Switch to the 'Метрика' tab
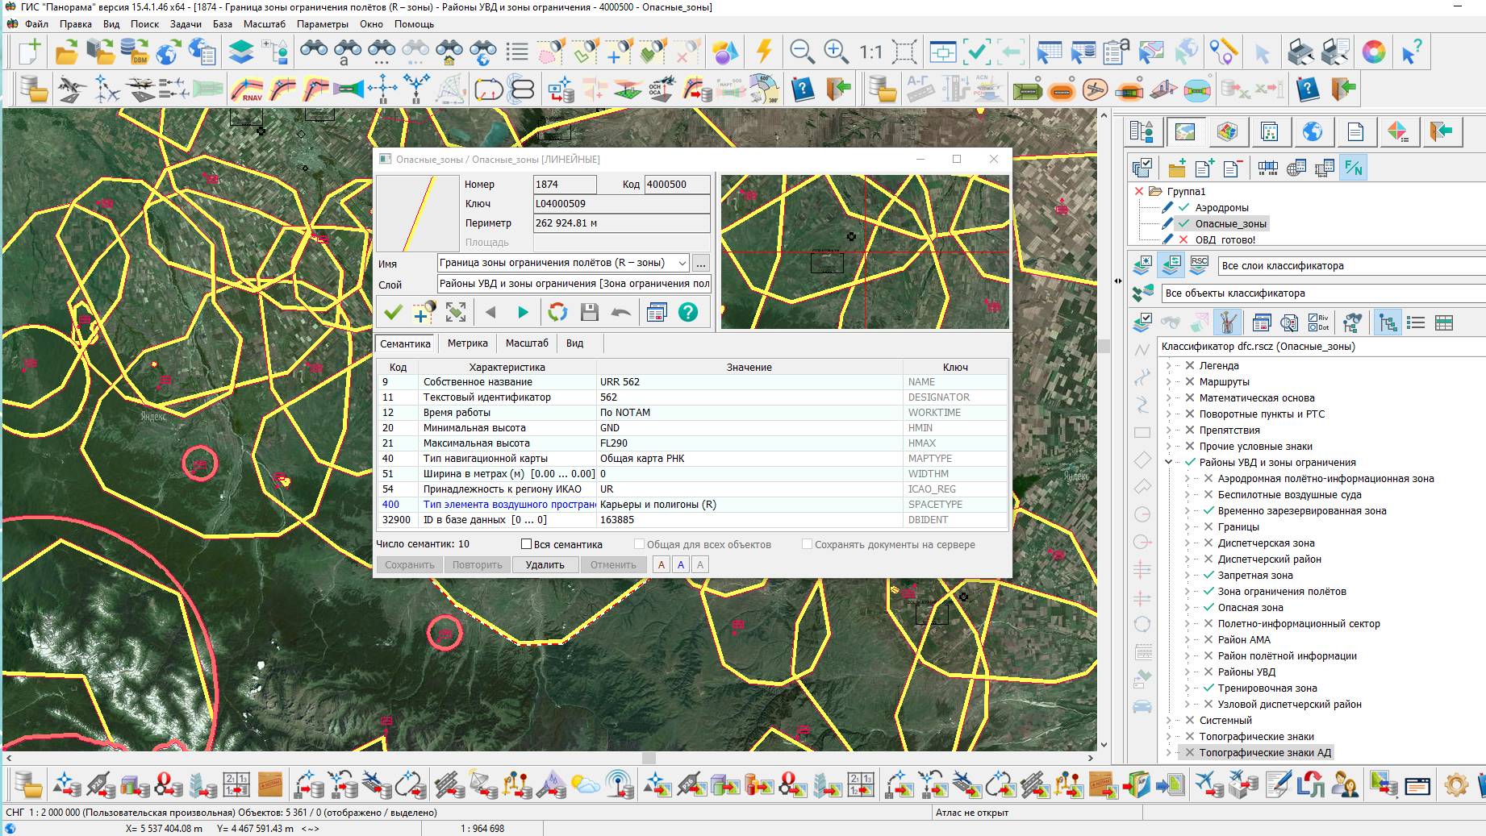The height and width of the screenshot is (836, 1486). 467,343
